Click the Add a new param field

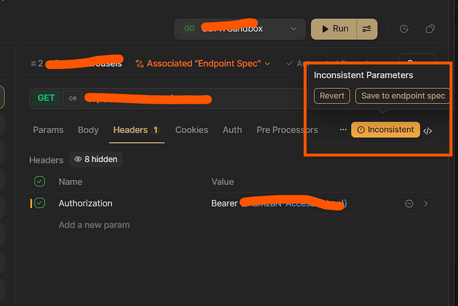tap(94, 225)
